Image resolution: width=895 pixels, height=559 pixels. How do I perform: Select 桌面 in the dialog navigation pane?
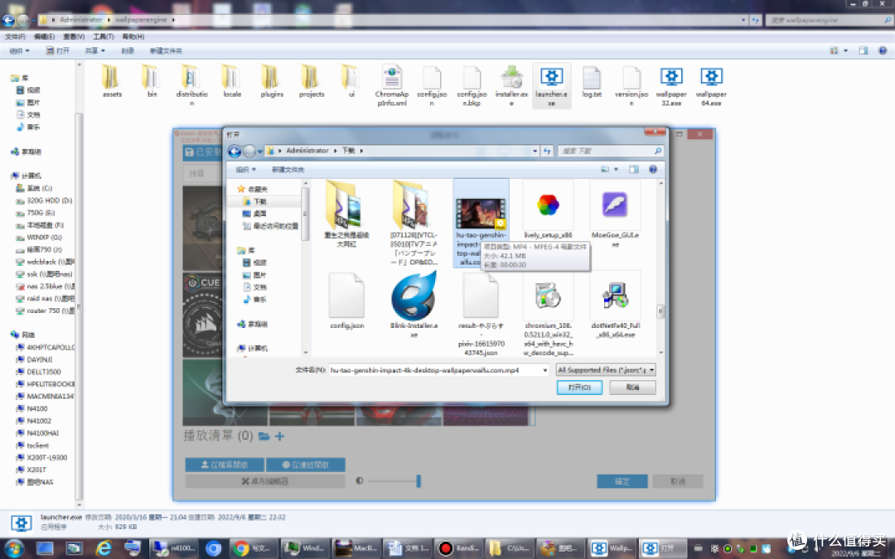[x=259, y=214]
